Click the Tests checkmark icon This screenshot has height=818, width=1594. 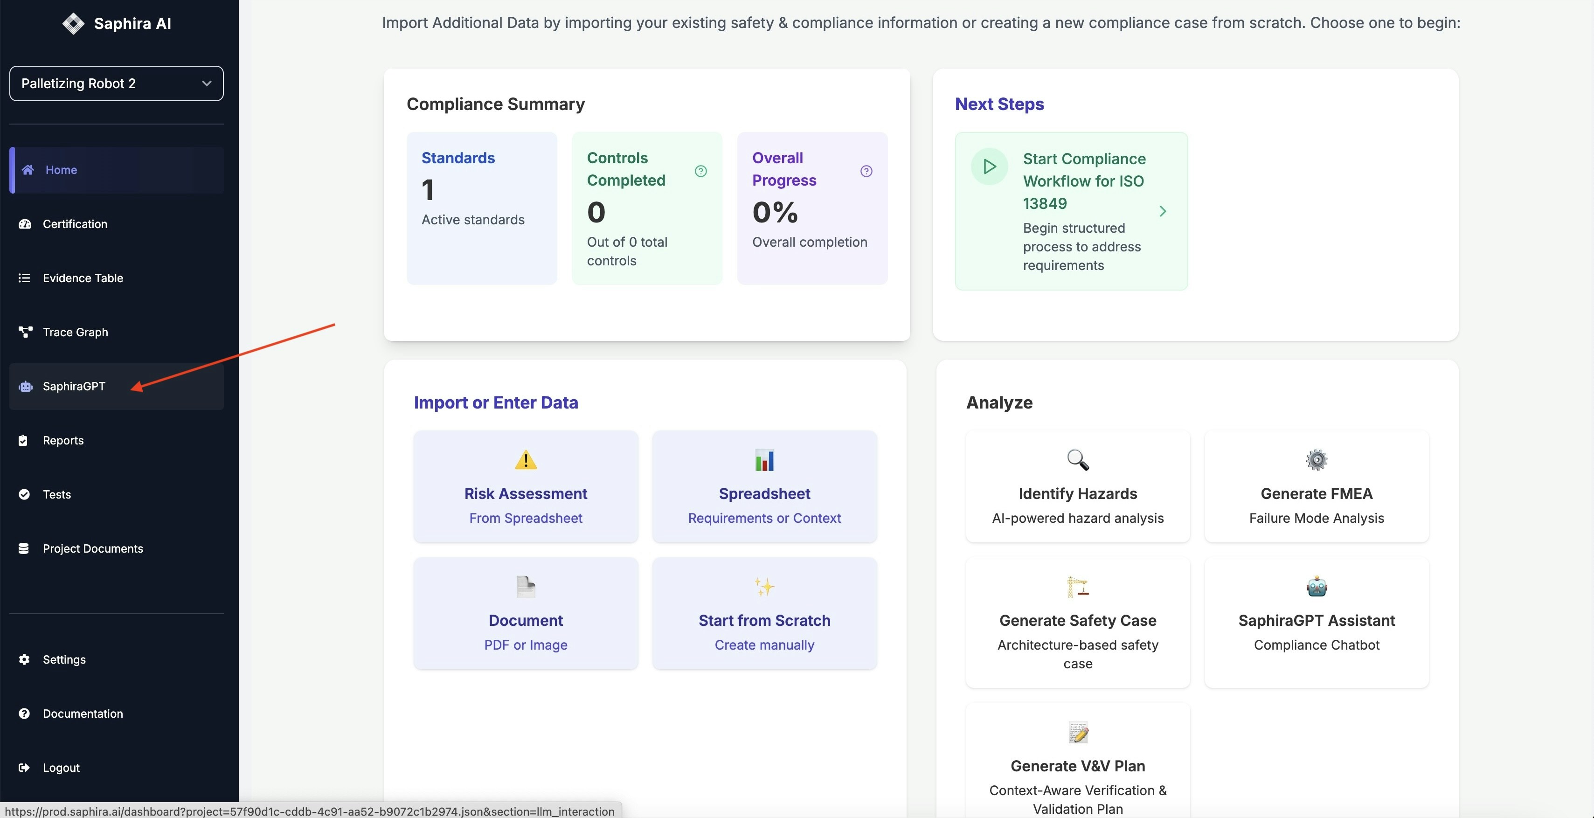24,494
